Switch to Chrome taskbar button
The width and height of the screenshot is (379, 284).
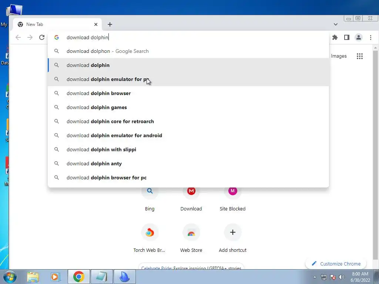[78, 277]
